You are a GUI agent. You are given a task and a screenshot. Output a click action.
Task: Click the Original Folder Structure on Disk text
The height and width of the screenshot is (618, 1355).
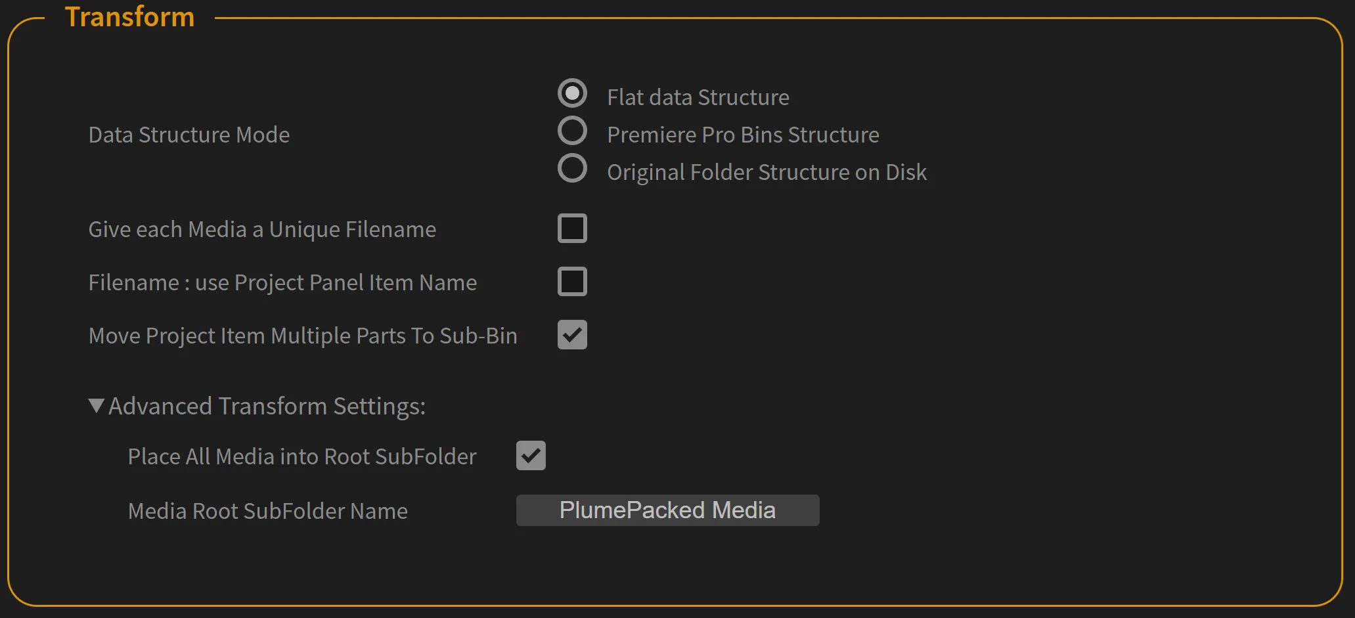click(766, 171)
